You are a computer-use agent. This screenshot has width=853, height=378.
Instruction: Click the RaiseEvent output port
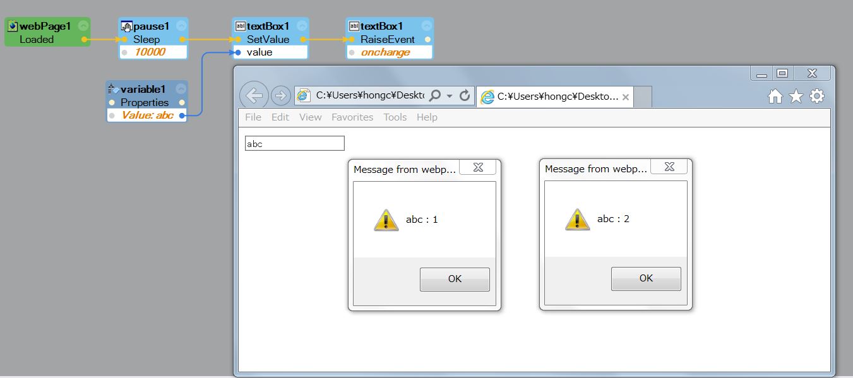point(427,39)
